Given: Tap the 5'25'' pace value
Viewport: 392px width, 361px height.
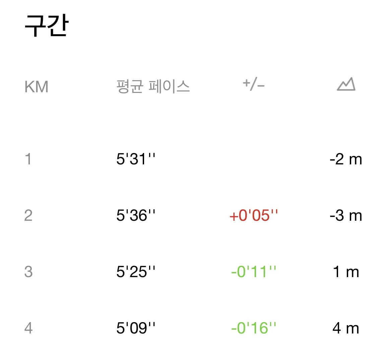Looking at the screenshot, I should click(x=136, y=271).
